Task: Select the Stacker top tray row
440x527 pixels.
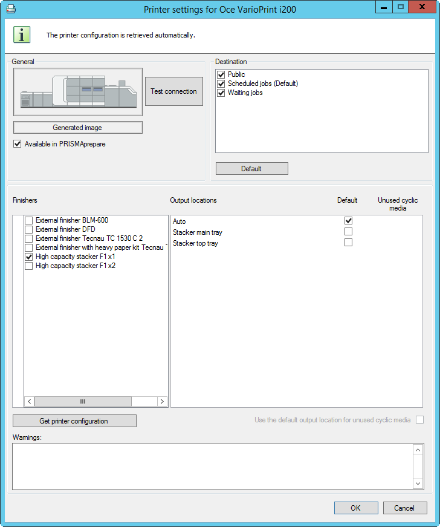Action: pos(296,243)
